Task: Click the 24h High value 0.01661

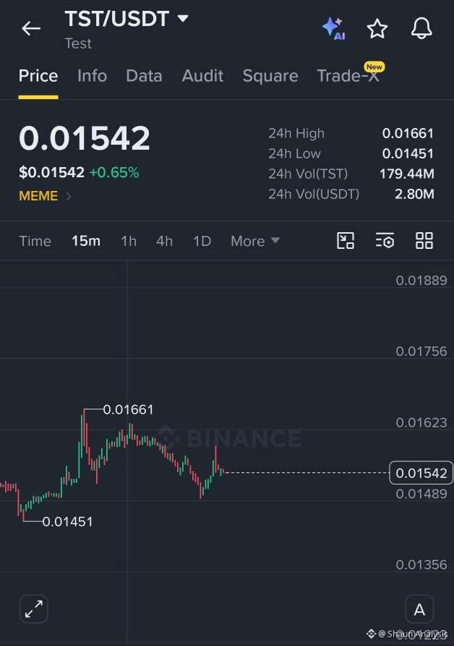Action: pos(408,134)
